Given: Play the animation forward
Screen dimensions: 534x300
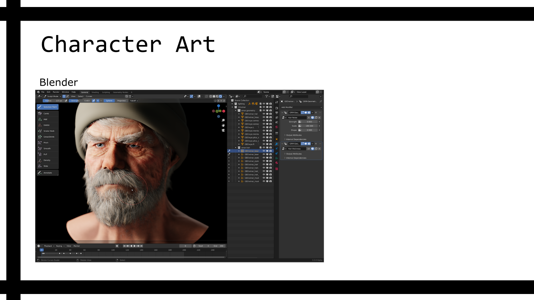Looking at the screenshot, I should tap(135, 246).
